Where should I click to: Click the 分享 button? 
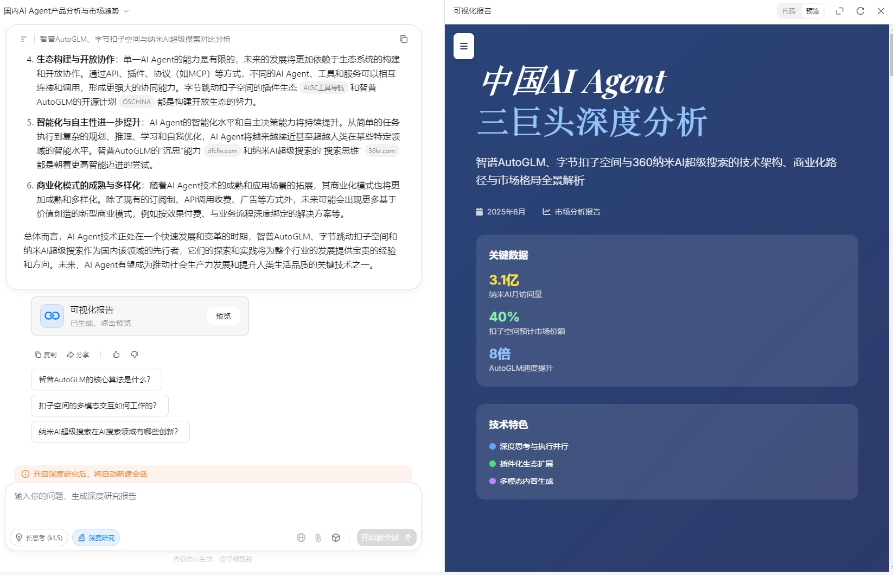point(78,355)
